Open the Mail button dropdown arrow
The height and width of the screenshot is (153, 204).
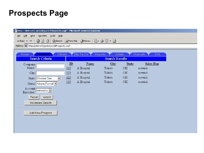pyautogui.click(x=98, y=41)
